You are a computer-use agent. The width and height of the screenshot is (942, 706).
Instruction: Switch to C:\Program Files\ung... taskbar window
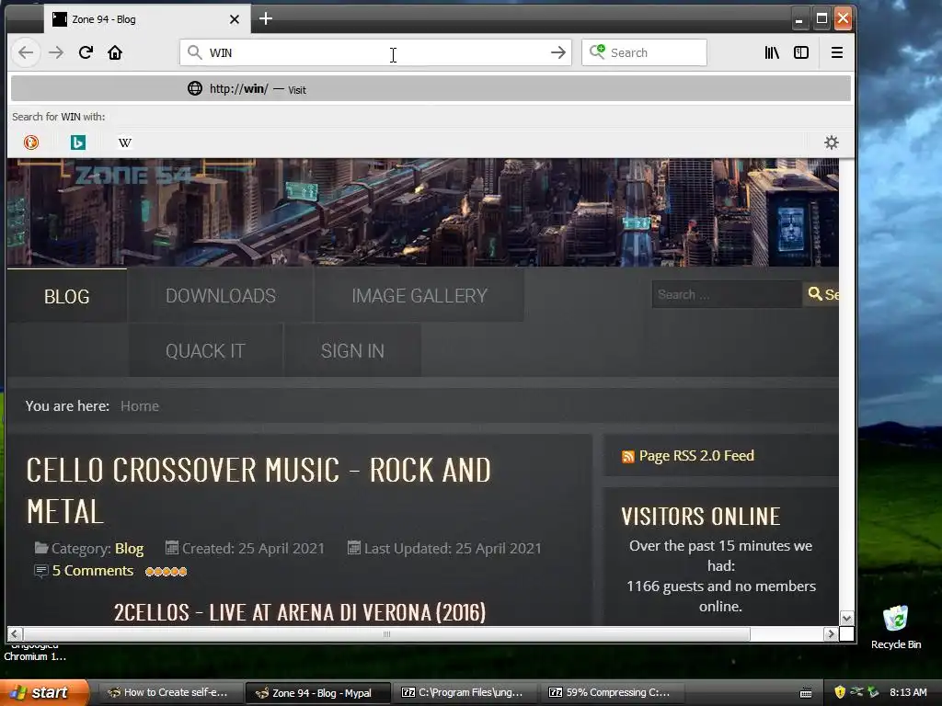tap(464, 692)
